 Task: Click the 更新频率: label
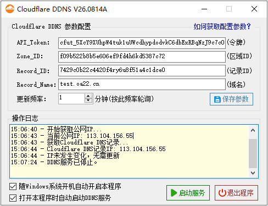(x=31, y=99)
